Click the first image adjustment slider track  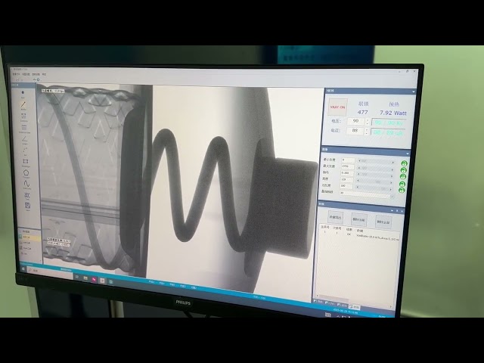(377, 161)
